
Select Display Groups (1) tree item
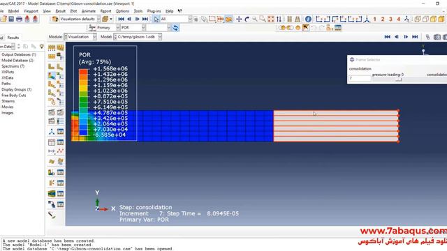(17, 89)
